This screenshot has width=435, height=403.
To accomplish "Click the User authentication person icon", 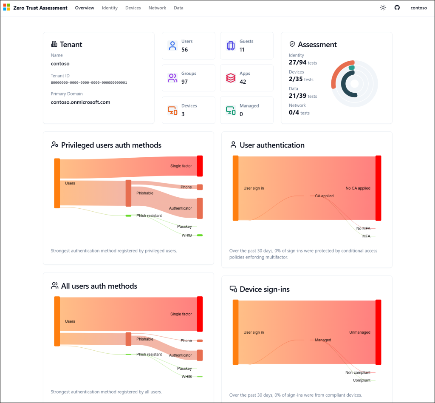I will pyautogui.click(x=233, y=145).
